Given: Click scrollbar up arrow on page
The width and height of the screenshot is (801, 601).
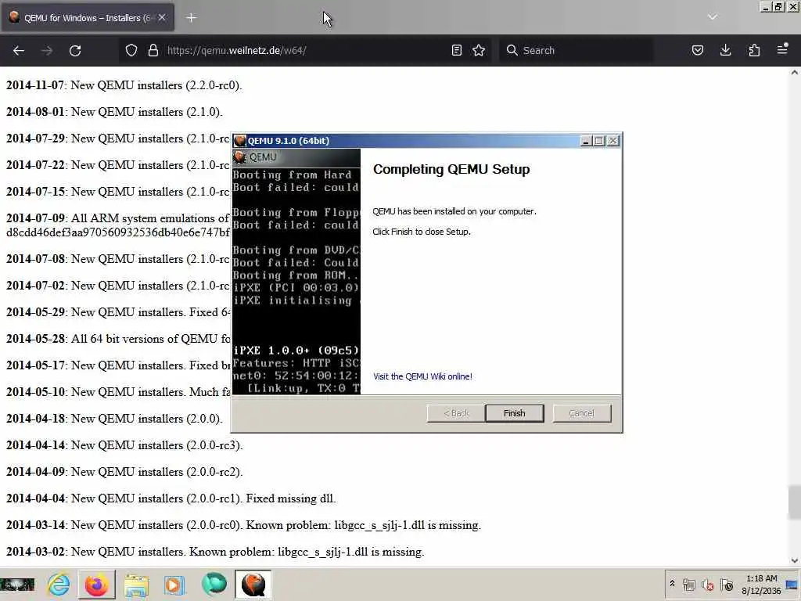Looking at the screenshot, I should coord(795,73).
